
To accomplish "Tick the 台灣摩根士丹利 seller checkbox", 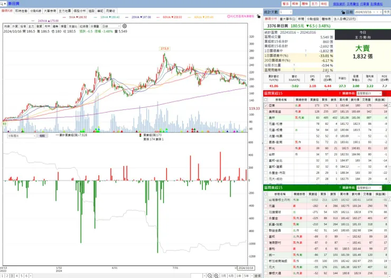I will 266,200.
